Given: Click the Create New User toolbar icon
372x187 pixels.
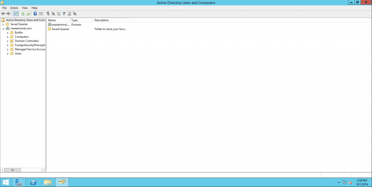Looking at the screenshot, I should pos(48,13).
